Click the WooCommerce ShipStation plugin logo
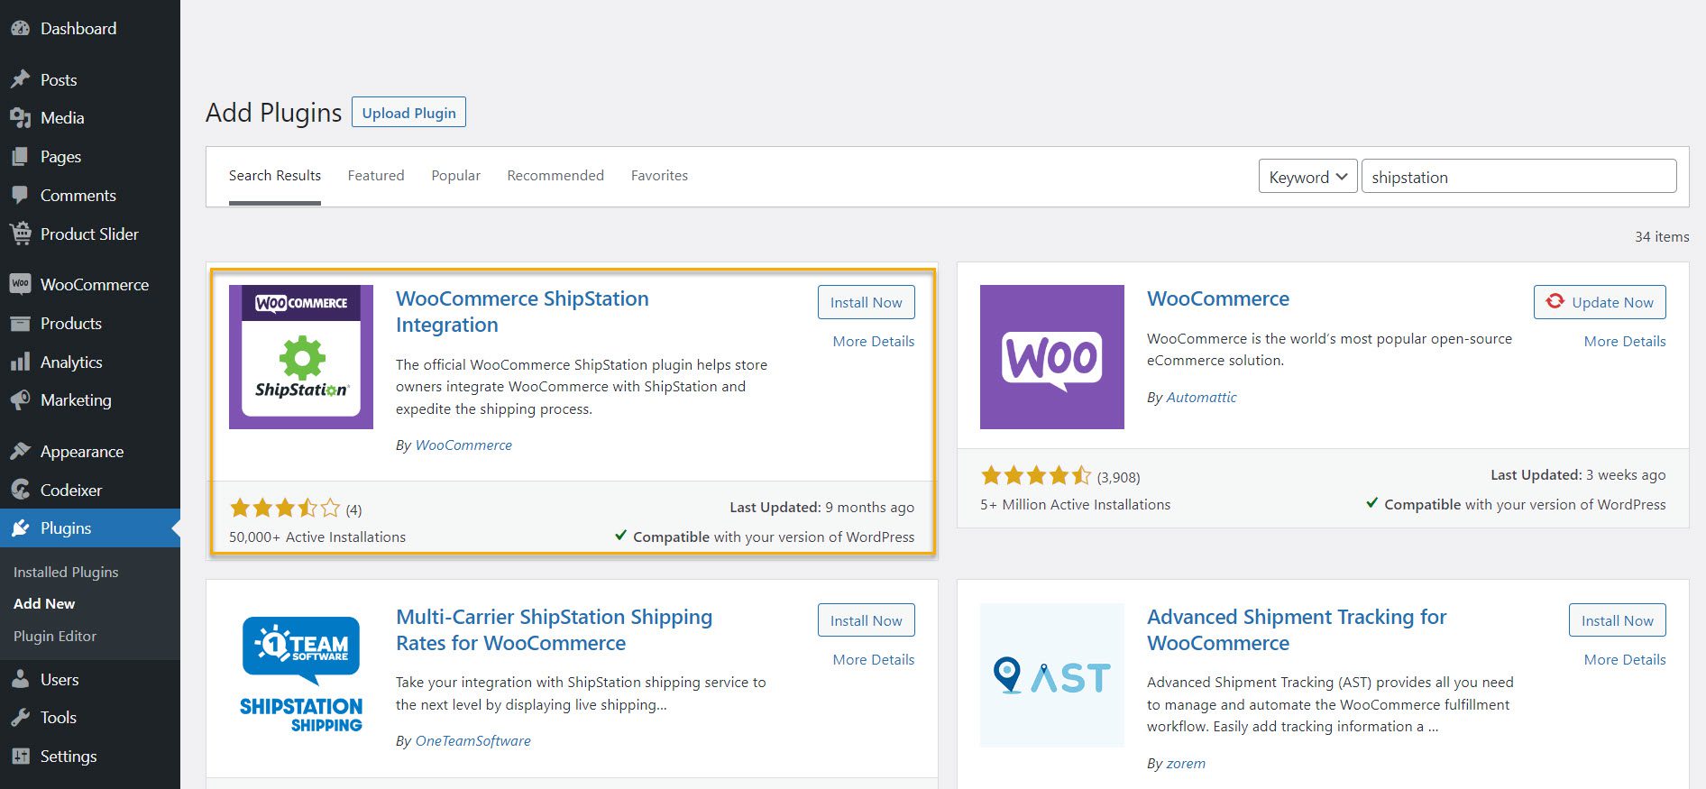Viewport: 1706px width, 789px height. [301, 357]
